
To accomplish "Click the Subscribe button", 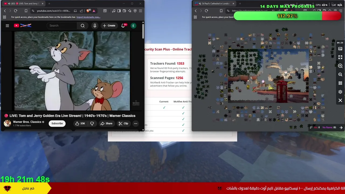I will click(x=57, y=123).
